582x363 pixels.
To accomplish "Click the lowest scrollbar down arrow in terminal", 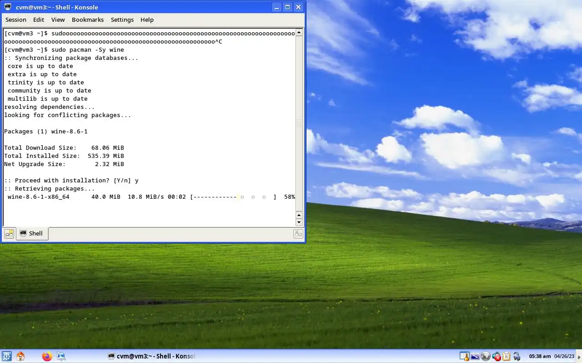I will (299, 222).
